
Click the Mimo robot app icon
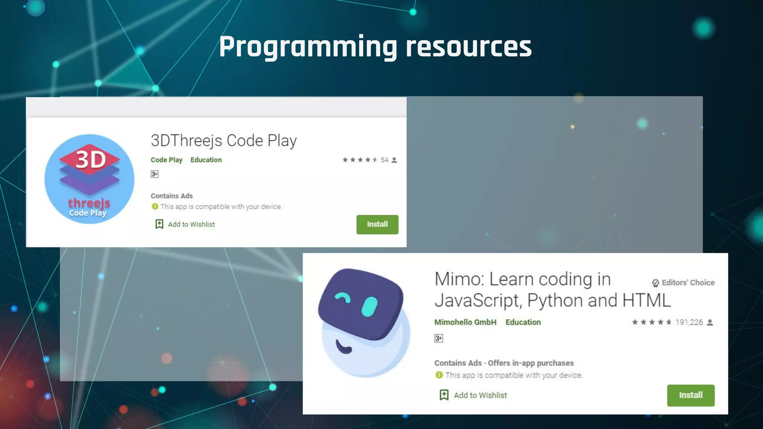coord(364,322)
